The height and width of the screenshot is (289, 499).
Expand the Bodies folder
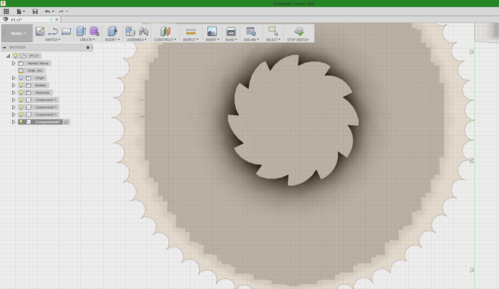(13, 85)
